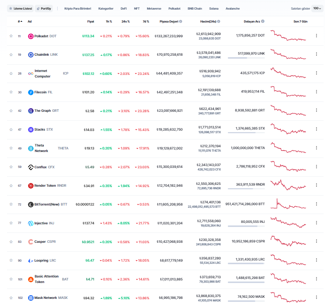Toggle watchlist star for The Graph
Image resolution: width=325 pixels, height=307 pixels.
(x=11, y=111)
